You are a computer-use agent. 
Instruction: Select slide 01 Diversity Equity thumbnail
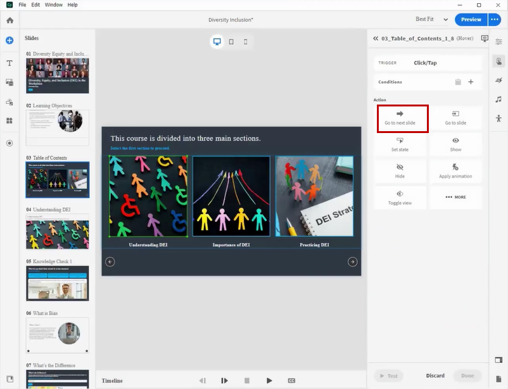(58, 76)
